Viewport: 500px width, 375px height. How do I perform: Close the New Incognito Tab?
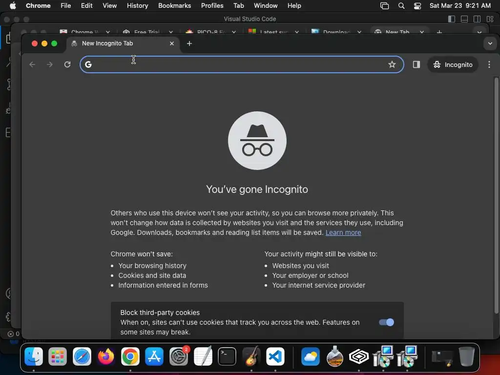(x=172, y=43)
